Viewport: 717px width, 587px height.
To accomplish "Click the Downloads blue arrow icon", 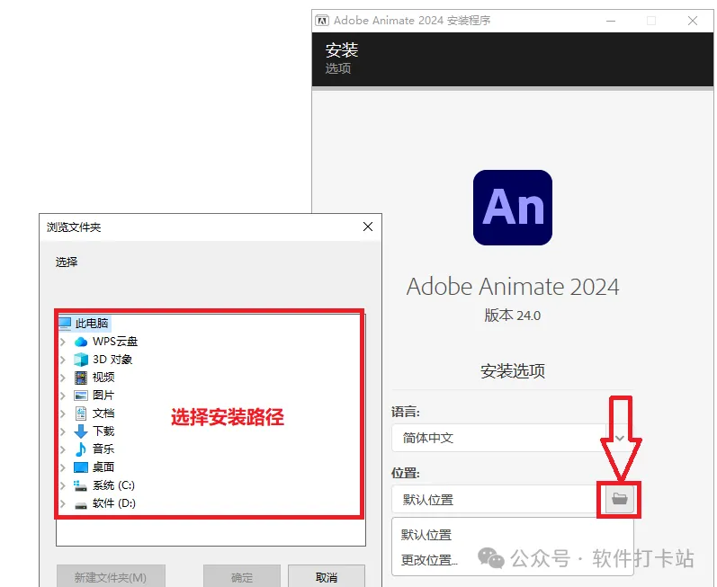I will click(x=81, y=431).
